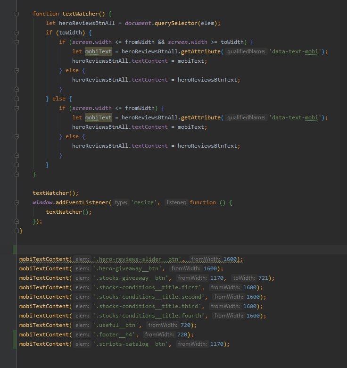Image resolution: width=347 pixels, height=368 pixels.
Task: Click value 1600 in '.hero-giveaway__btn' line
Action: pyautogui.click(x=210, y=268)
